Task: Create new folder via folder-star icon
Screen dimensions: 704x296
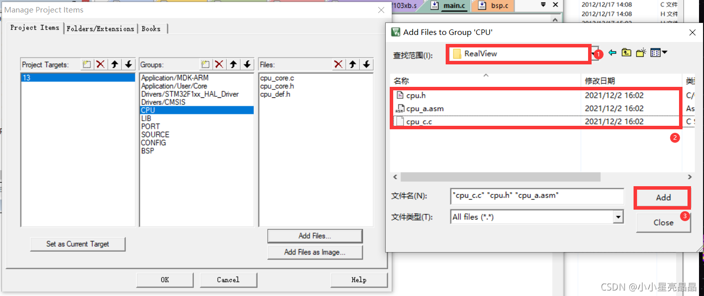Action: click(x=641, y=52)
